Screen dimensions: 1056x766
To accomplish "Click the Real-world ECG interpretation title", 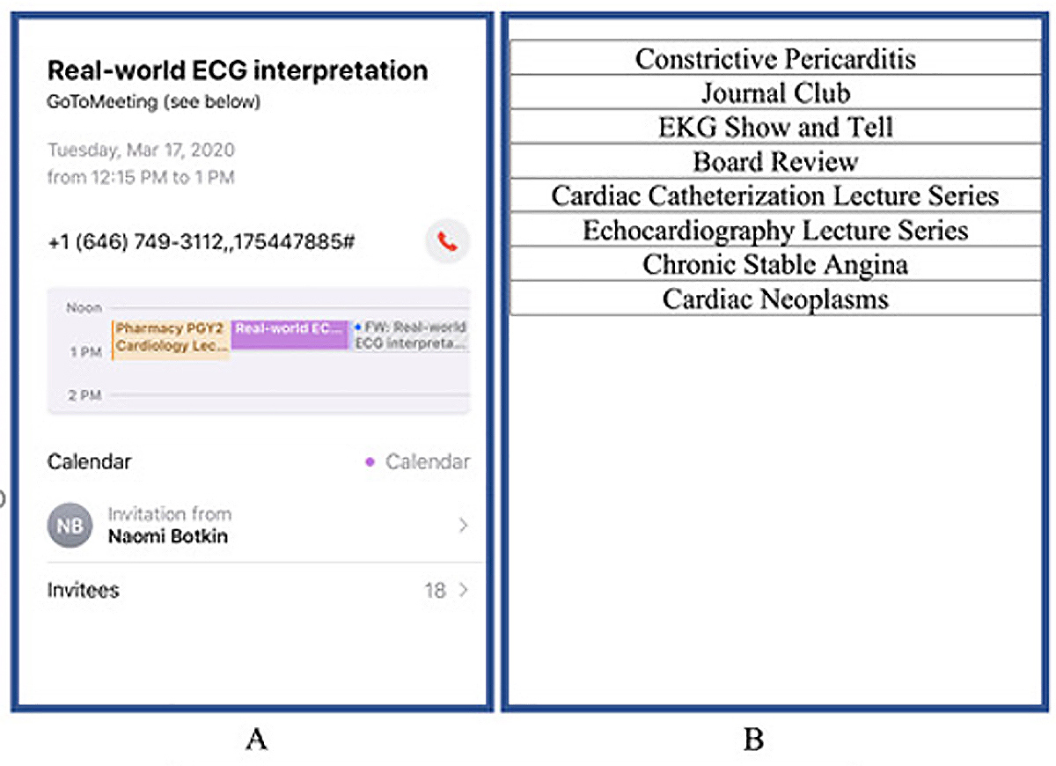I will pos(238,70).
